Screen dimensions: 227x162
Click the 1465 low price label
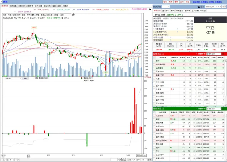106,73
